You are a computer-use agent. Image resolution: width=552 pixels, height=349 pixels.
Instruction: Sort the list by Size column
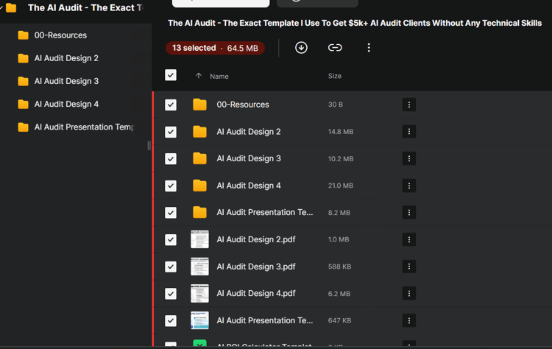point(335,76)
